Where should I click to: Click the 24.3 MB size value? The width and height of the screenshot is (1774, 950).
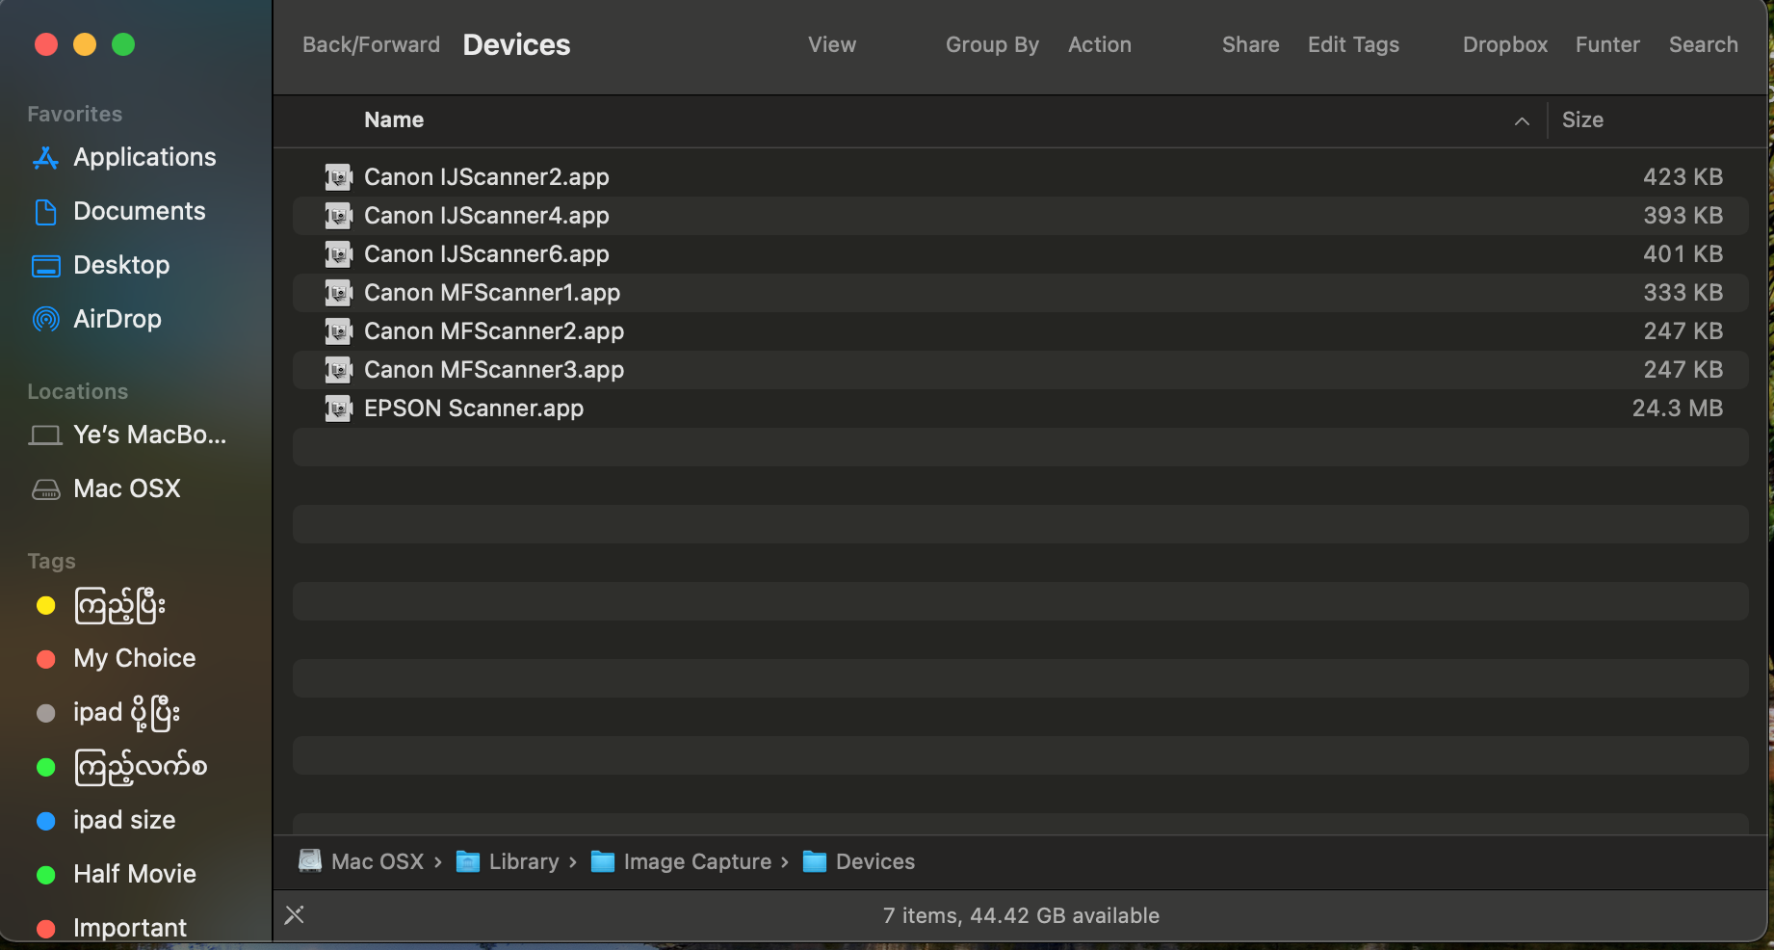(1678, 409)
